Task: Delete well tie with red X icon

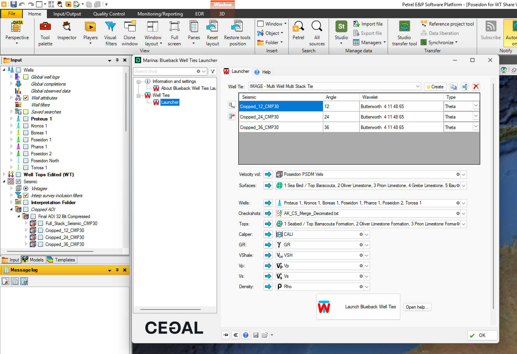Action: [x=476, y=87]
